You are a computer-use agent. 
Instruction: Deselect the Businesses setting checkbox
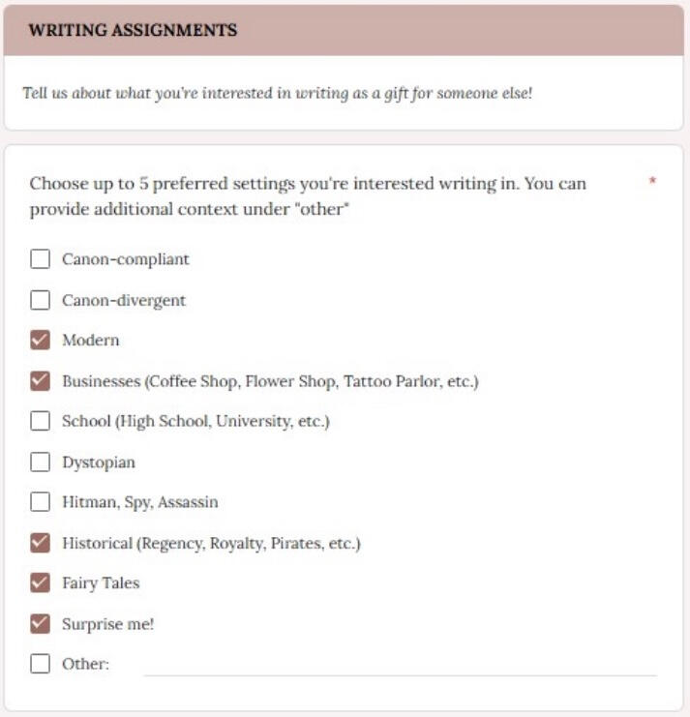40,381
